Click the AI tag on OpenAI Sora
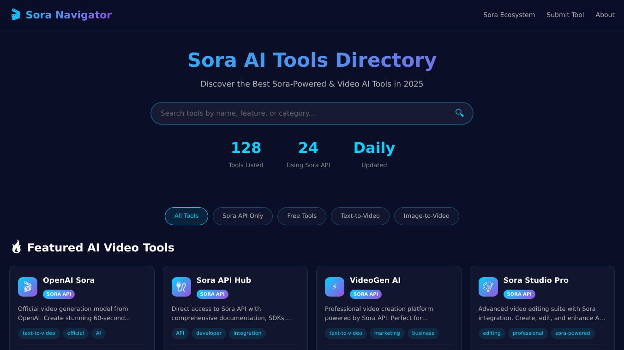624x350 pixels. tap(98, 333)
